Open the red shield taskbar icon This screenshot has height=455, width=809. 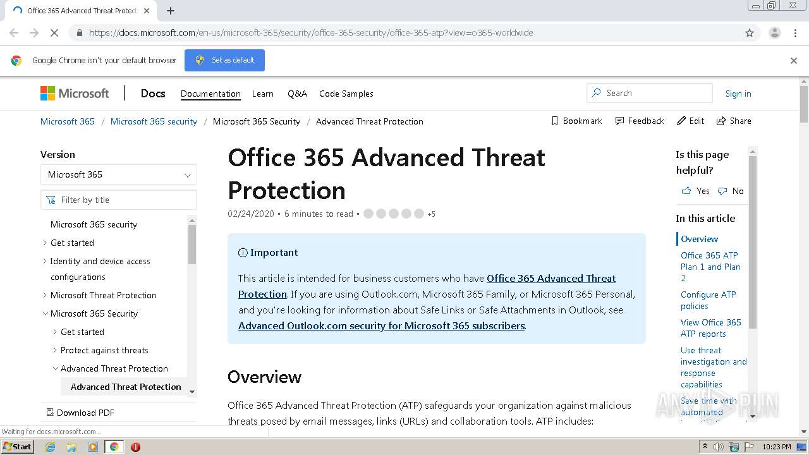coord(135,447)
